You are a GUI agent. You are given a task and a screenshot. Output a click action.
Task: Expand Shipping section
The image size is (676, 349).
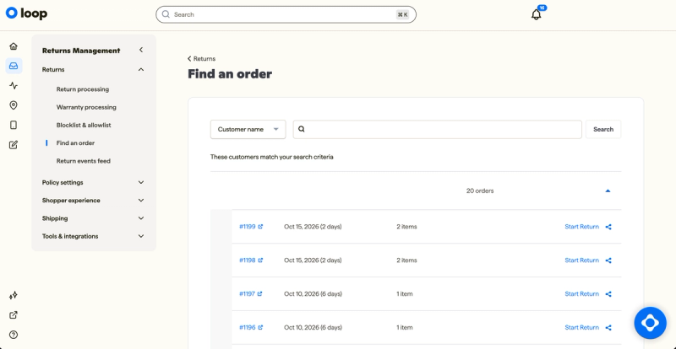141,218
